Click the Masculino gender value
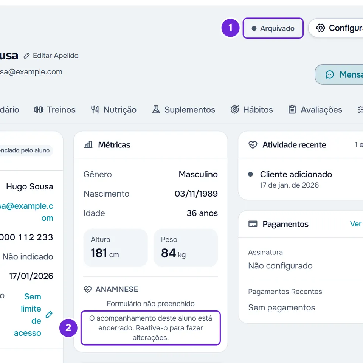Screen dimensions: 363x363 point(198,174)
